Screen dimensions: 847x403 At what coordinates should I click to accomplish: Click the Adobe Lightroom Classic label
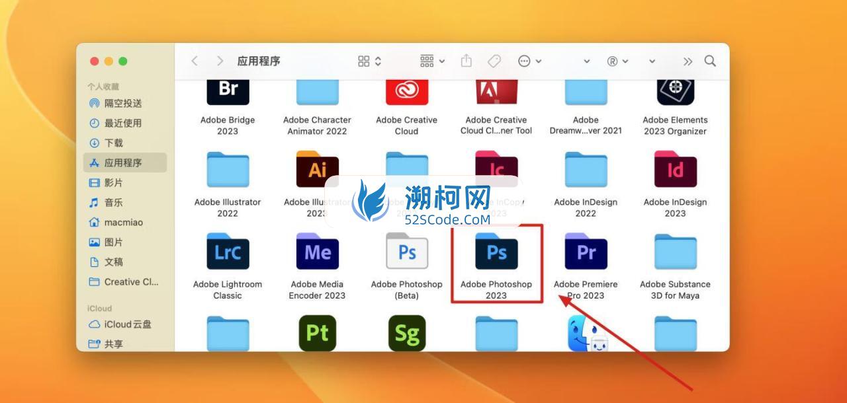[228, 290]
